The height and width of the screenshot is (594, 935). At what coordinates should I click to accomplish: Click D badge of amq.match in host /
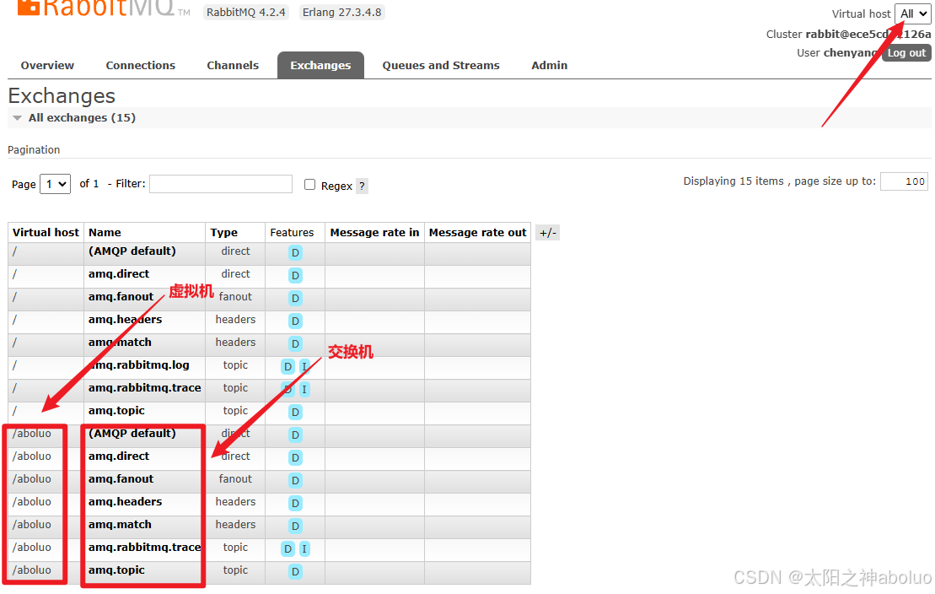(295, 344)
